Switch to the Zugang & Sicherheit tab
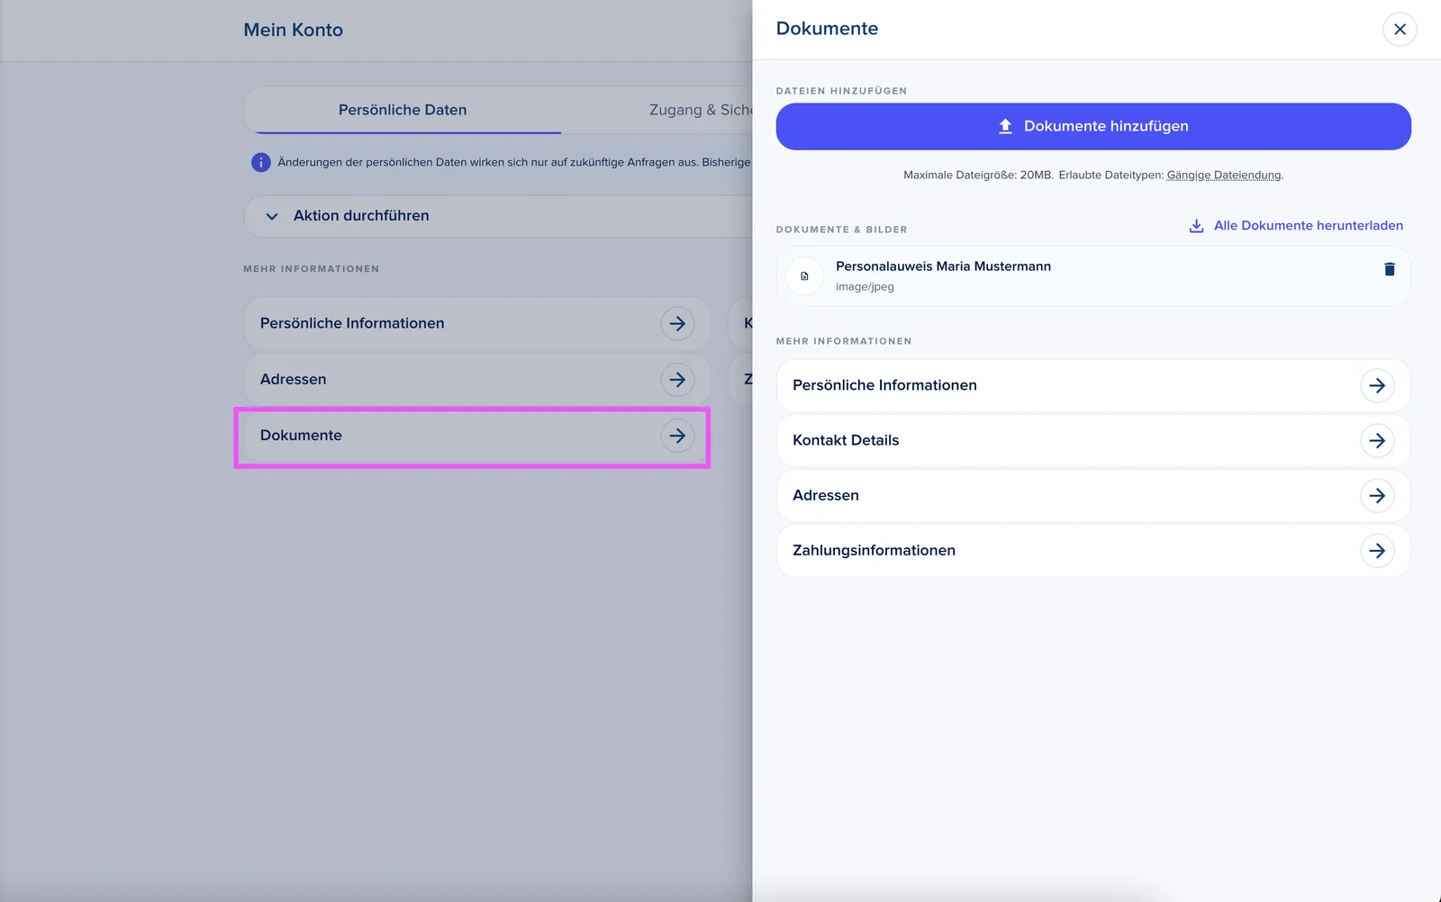 coord(701,110)
